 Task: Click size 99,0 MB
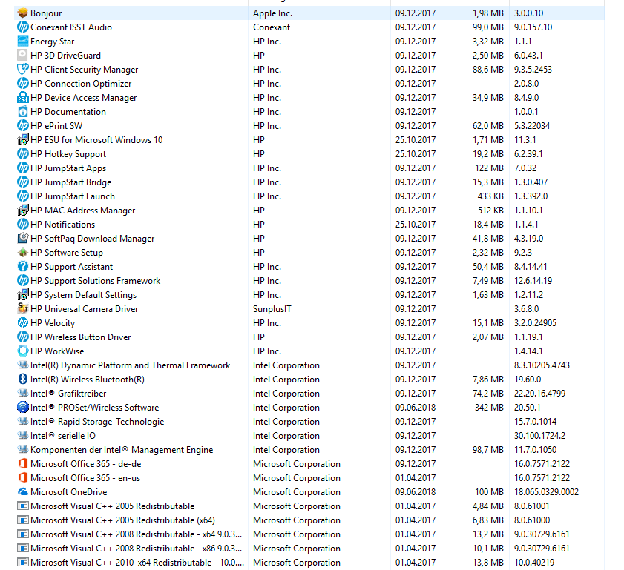coord(488,27)
